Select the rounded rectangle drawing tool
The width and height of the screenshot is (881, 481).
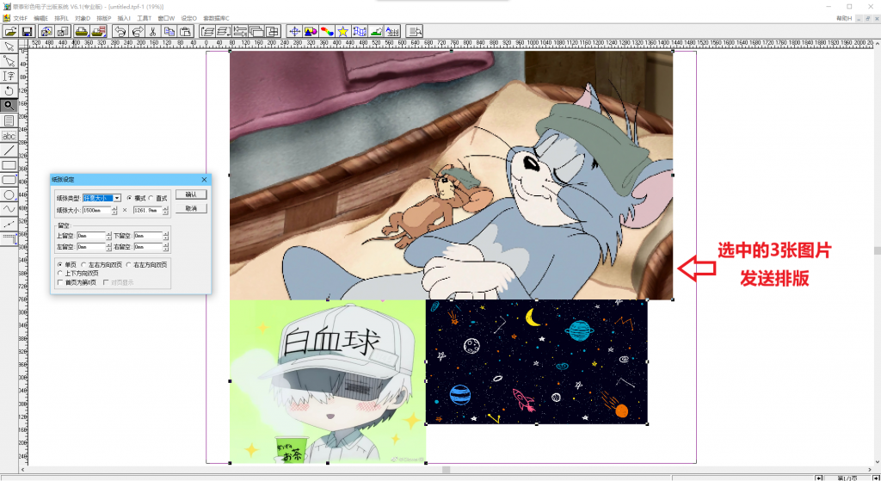(9, 180)
